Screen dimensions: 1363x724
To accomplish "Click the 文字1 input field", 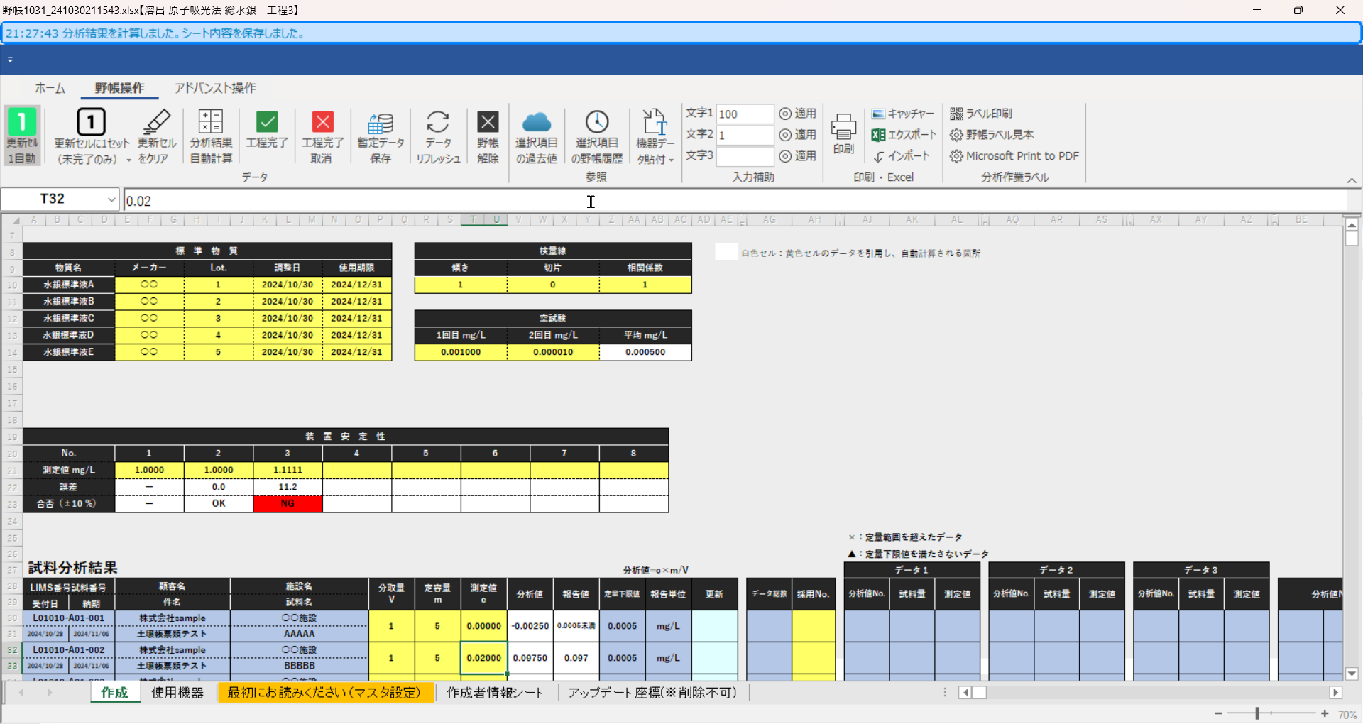I will pyautogui.click(x=745, y=114).
